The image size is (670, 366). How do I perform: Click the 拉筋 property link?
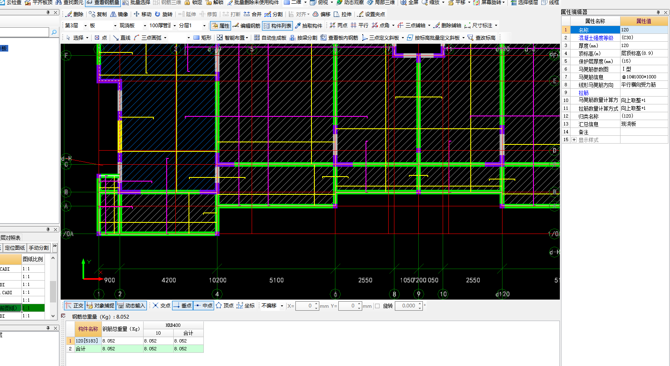tap(583, 93)
